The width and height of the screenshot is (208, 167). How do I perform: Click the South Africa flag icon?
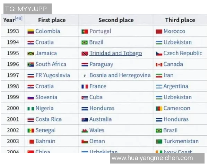click(31, 64)
